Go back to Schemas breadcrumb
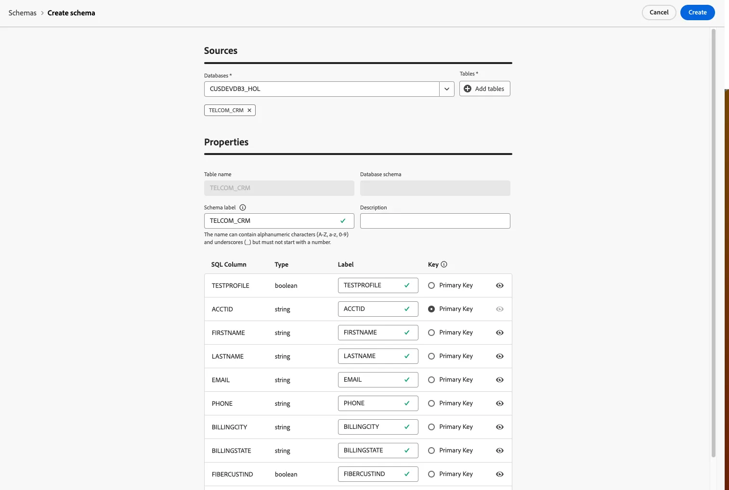This screenshot has width=729, height=490. 23,13
